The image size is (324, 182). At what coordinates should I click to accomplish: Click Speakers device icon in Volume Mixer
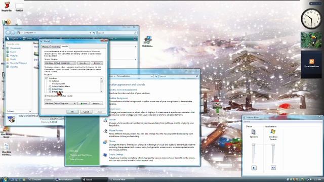[254, 132]
